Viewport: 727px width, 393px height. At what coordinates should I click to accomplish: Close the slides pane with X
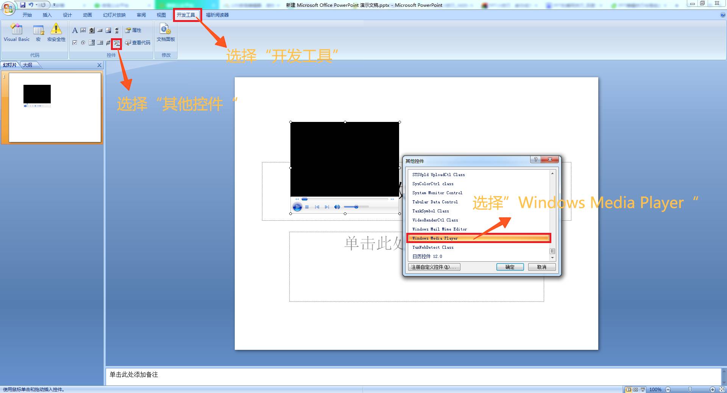pos(99,65)
